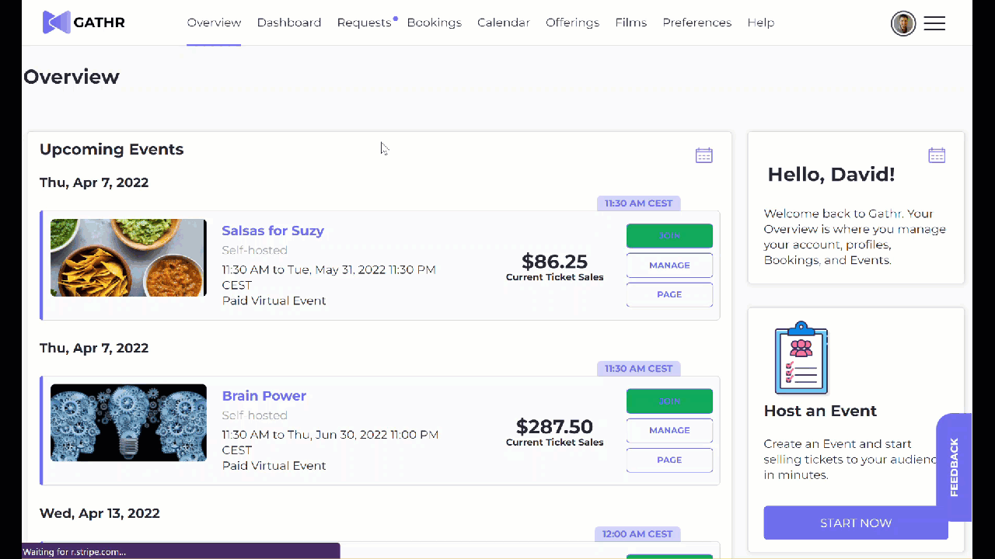Click the Overview page heading
Screen dimensions: 995x559
click(x=72, y=77)
